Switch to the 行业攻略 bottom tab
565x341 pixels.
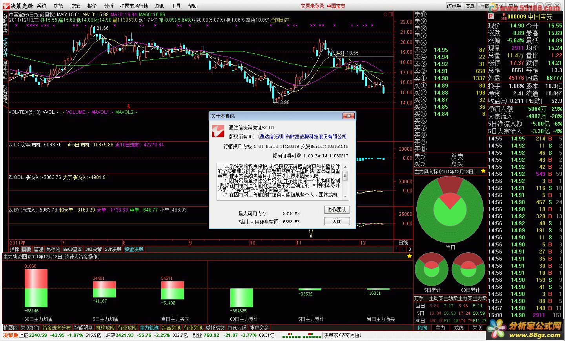coord(127,328)
